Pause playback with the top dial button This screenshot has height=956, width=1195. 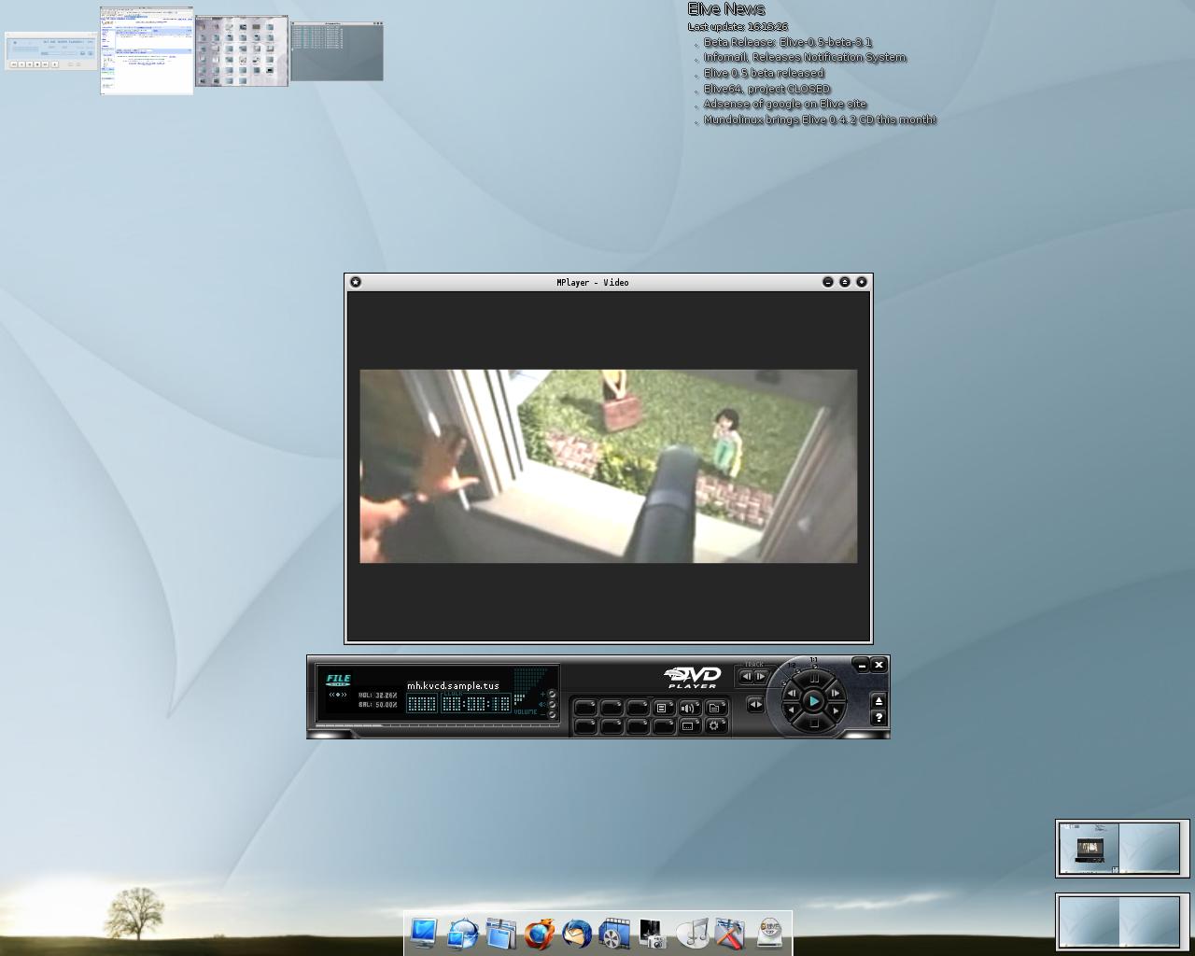[814, 679]
